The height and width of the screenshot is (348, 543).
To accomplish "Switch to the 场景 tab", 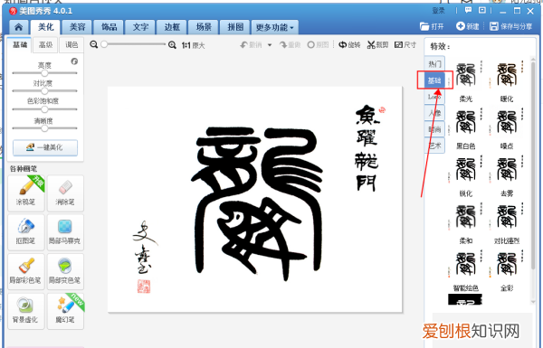I will point(204,27).
